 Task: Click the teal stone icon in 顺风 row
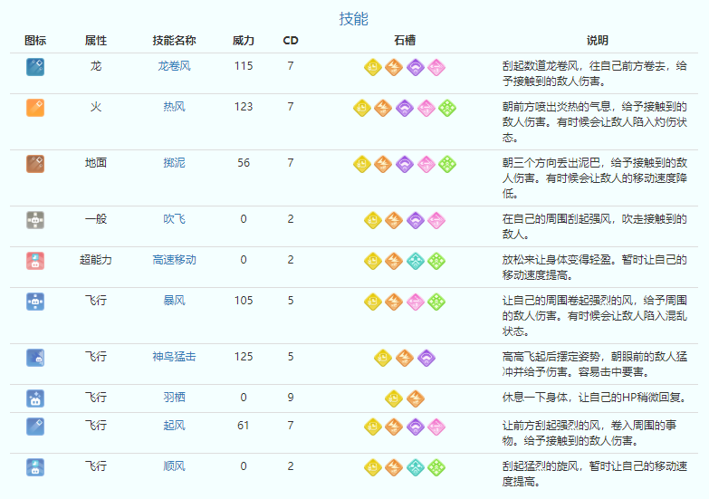click(x=415, y=467)
